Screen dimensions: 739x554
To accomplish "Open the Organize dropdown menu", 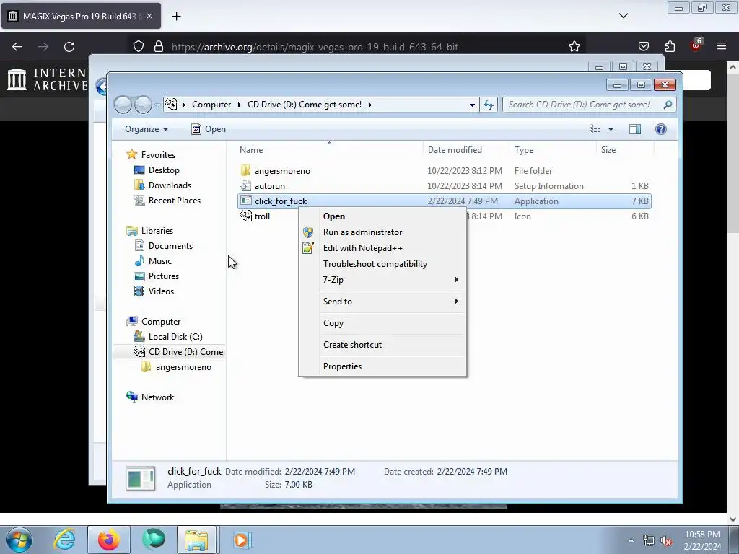I will point(146,129).
